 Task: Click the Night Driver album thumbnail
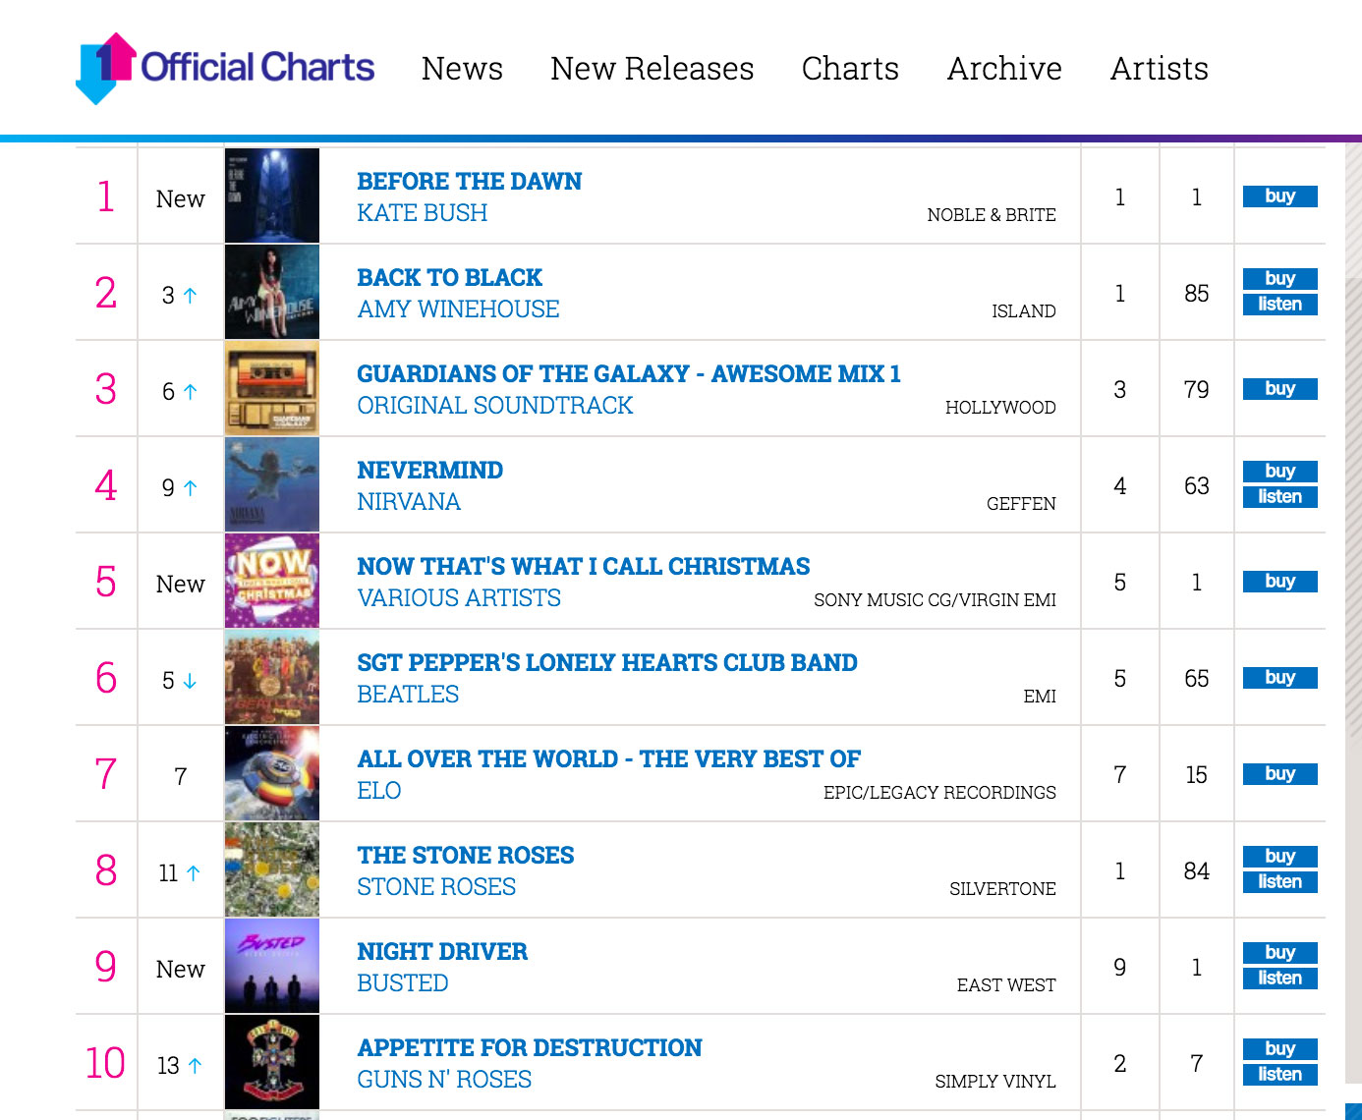click(272, 966)
